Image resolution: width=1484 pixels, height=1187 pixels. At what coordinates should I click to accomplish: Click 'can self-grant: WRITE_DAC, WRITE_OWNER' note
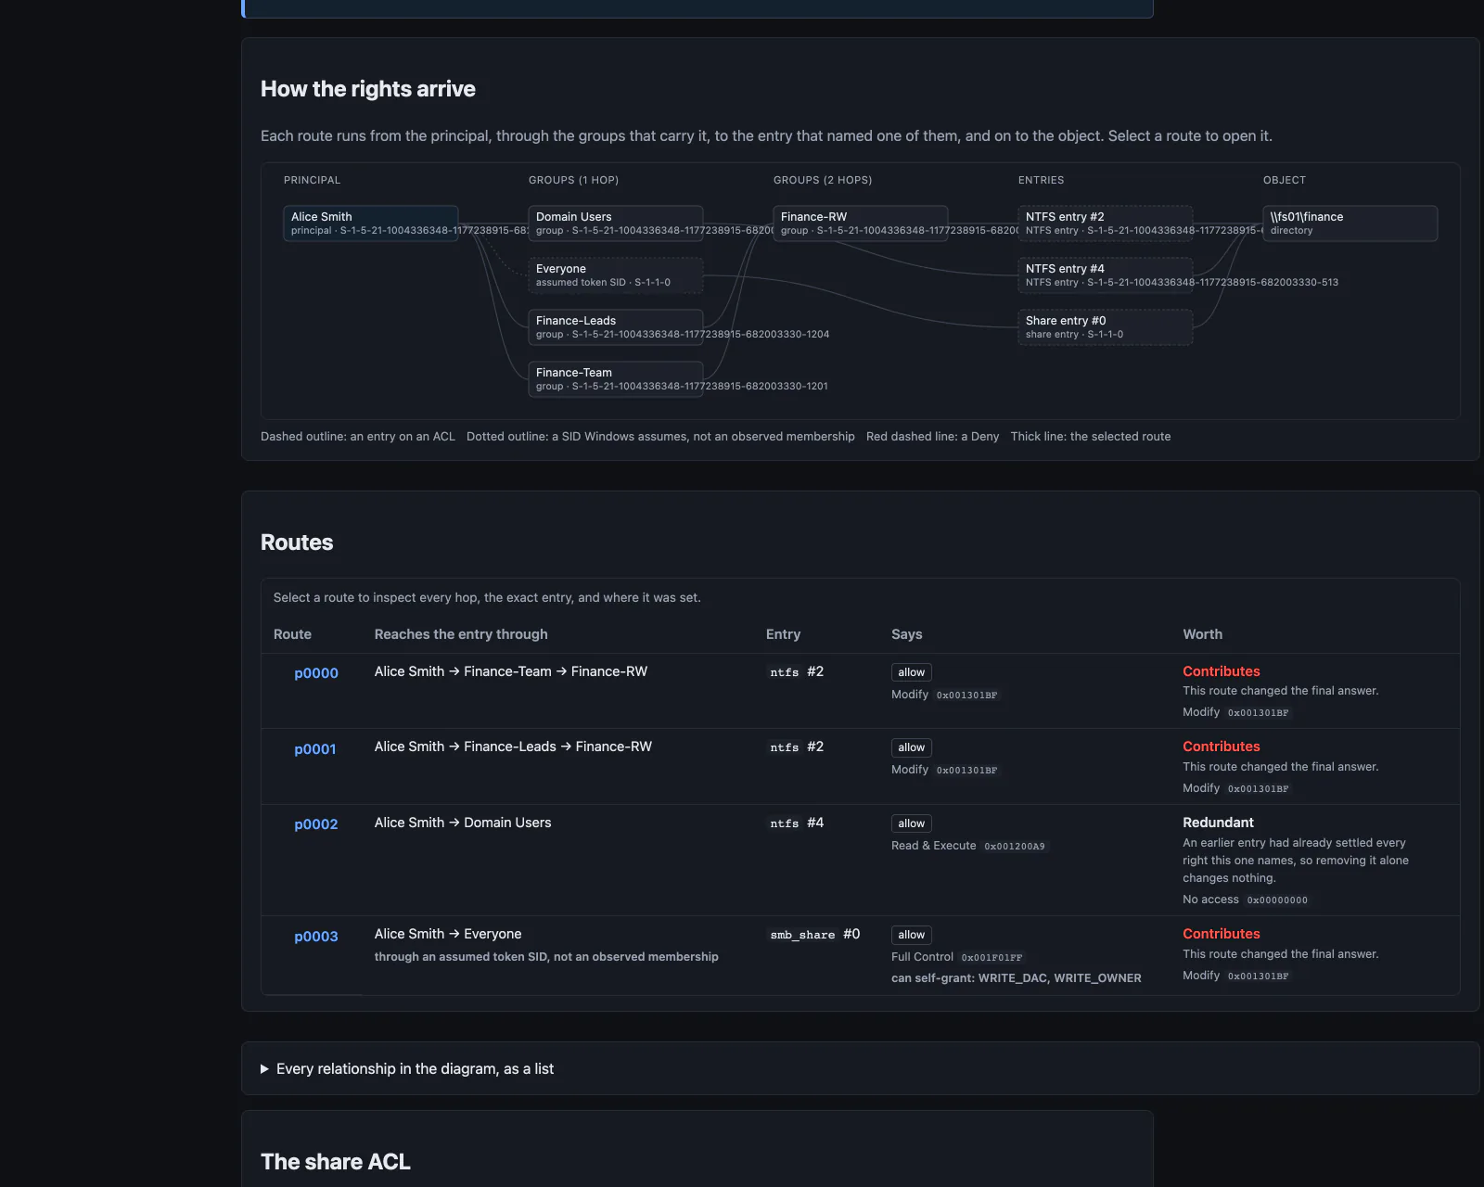[x=1017, y=978]
